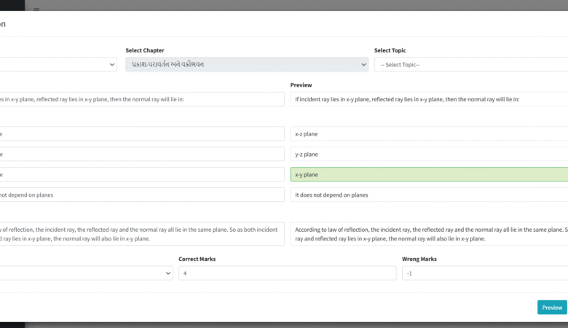Open the Select Chapter dropdown
568x328 pixels.
click(246, 65)
